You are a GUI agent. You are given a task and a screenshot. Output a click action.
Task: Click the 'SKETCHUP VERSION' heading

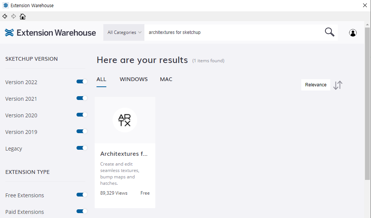pos(31,59)
